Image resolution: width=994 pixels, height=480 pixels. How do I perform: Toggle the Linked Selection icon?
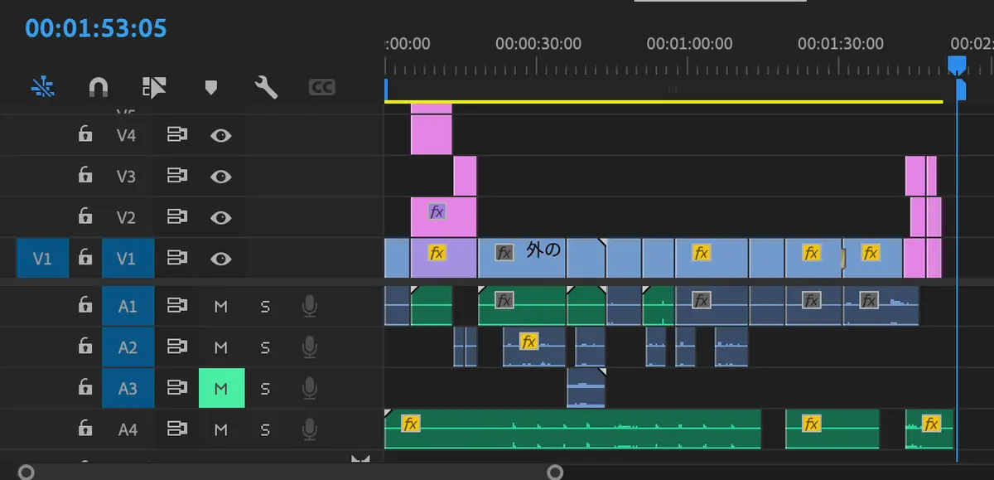[x=154, y=87]
